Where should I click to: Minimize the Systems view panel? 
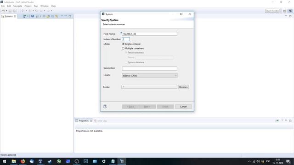click(x=66, y=16)
